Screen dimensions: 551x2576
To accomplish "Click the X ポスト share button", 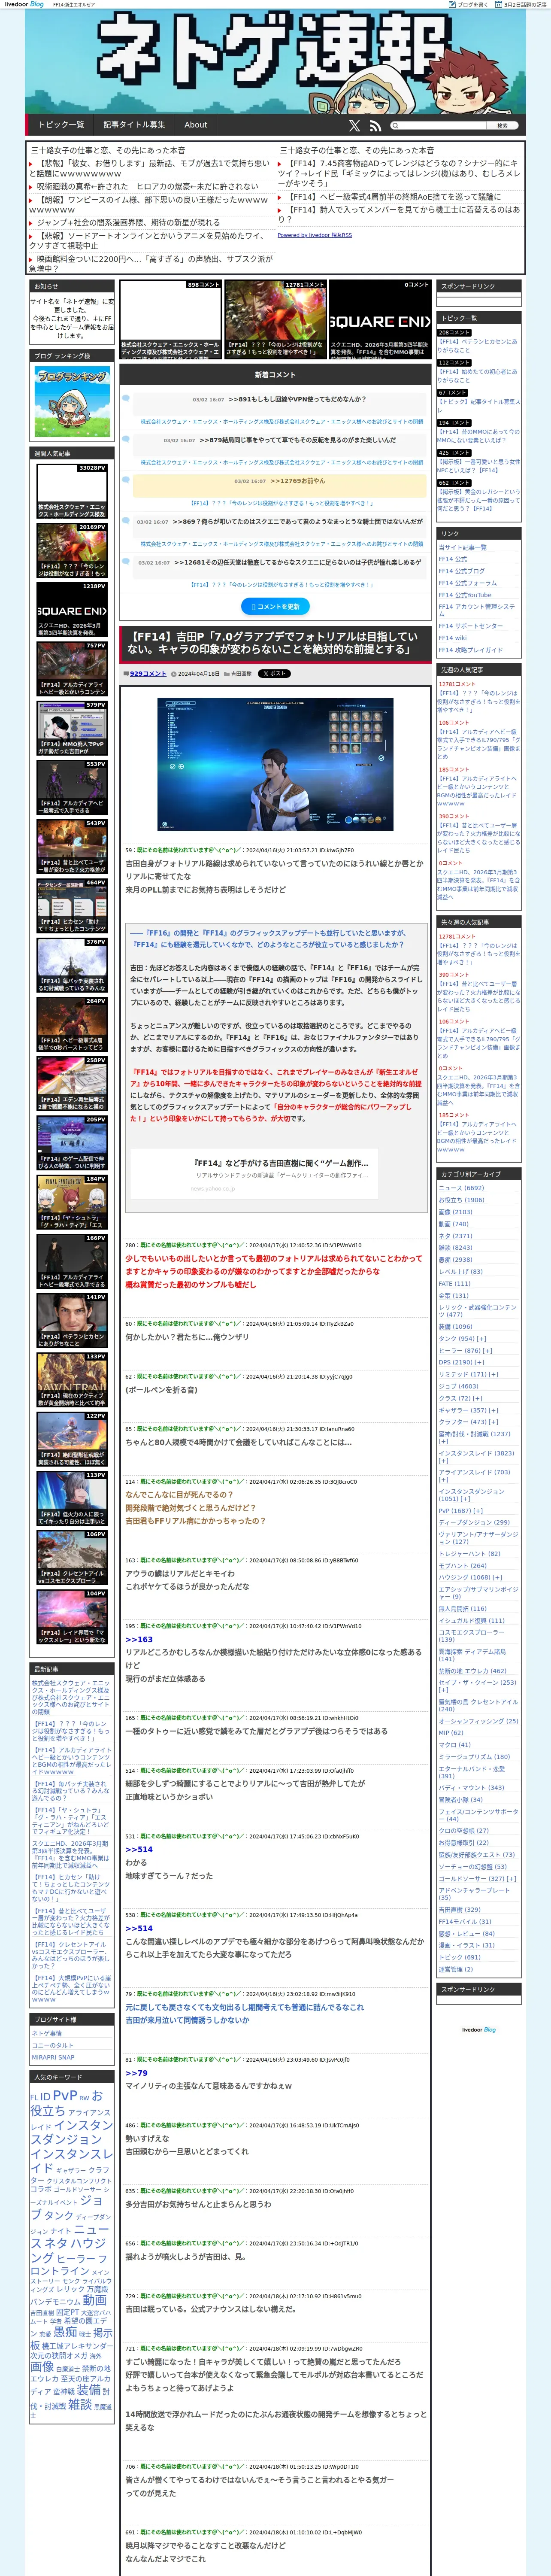I will click(274, 673).
